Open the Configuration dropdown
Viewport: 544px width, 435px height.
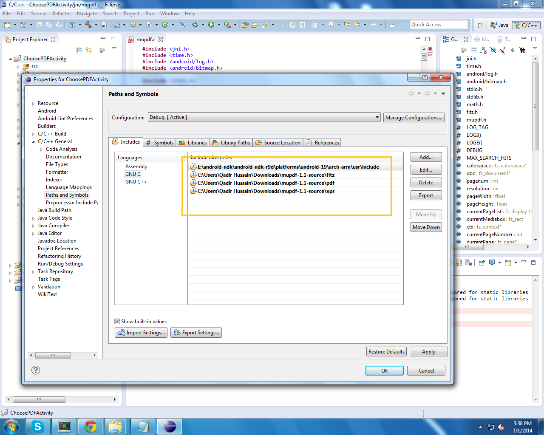pyautogui.click(x=264, y=117)
